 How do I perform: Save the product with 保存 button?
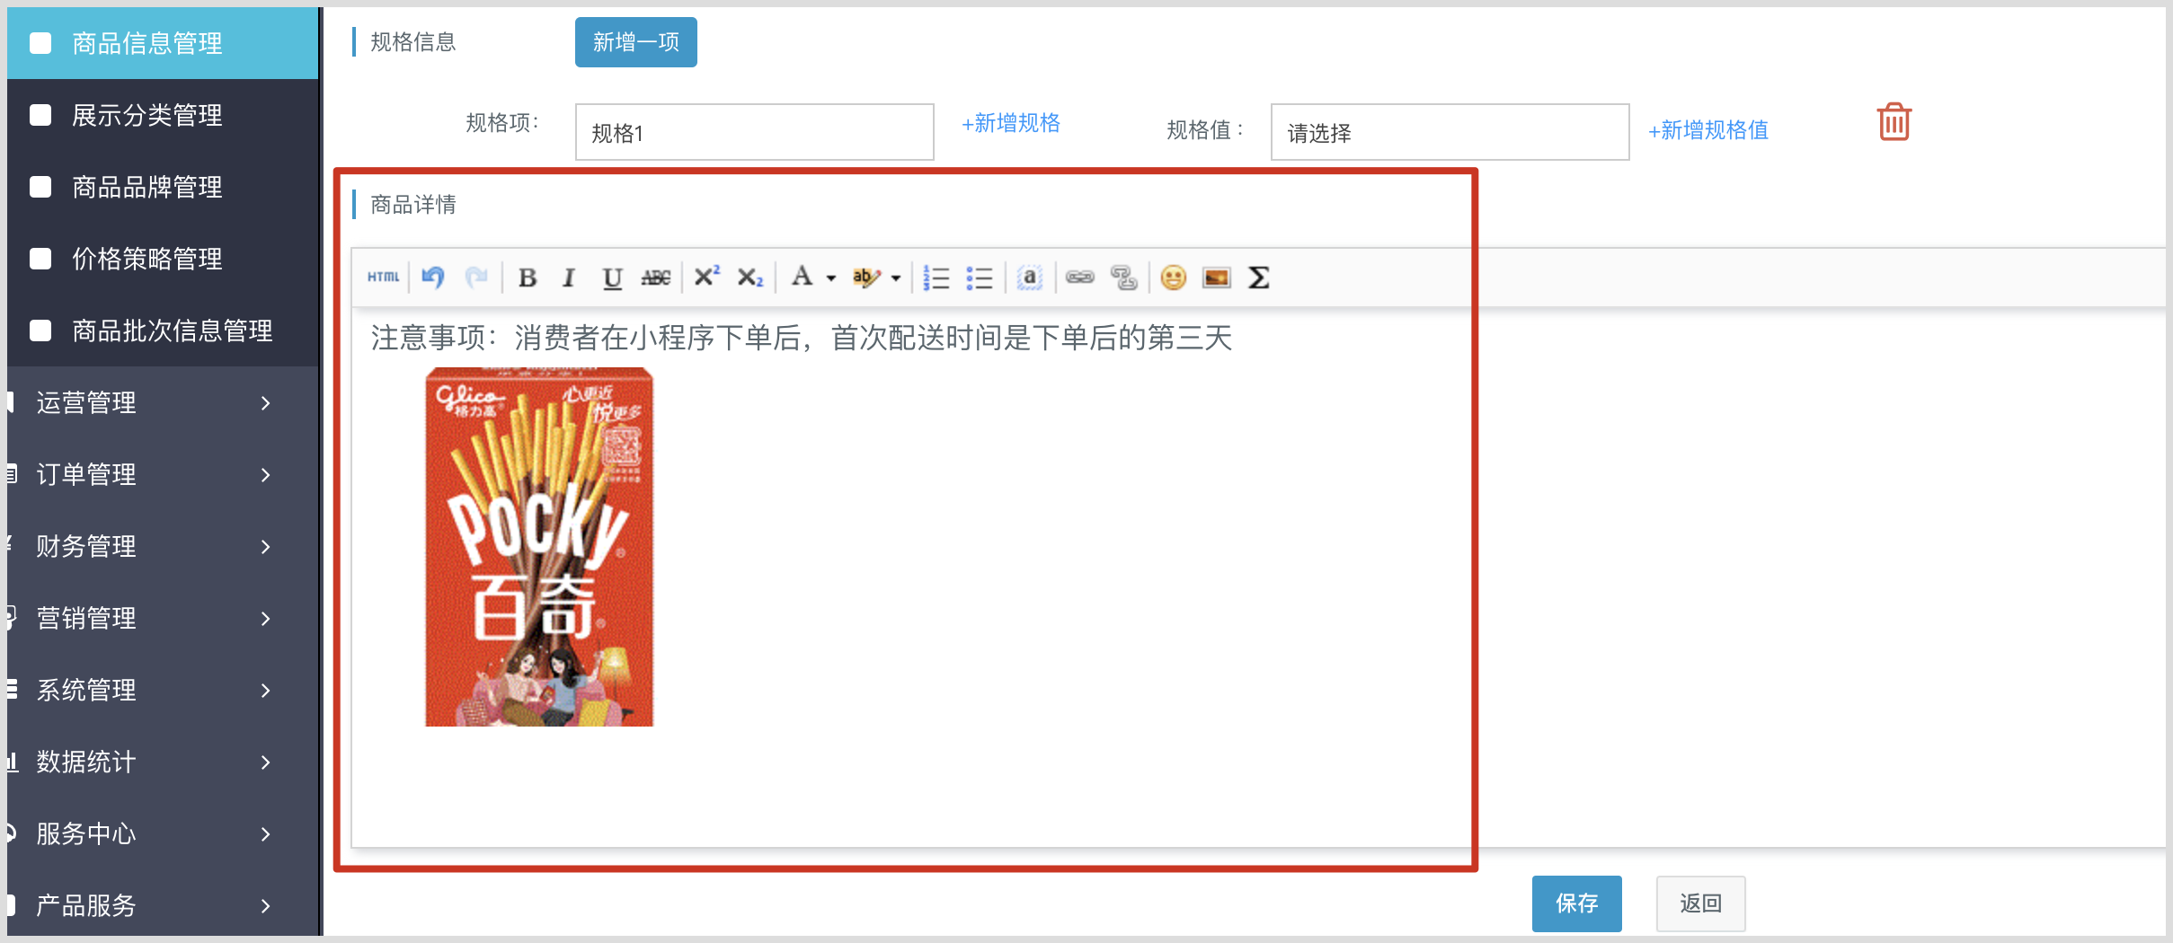point(1577,903)
